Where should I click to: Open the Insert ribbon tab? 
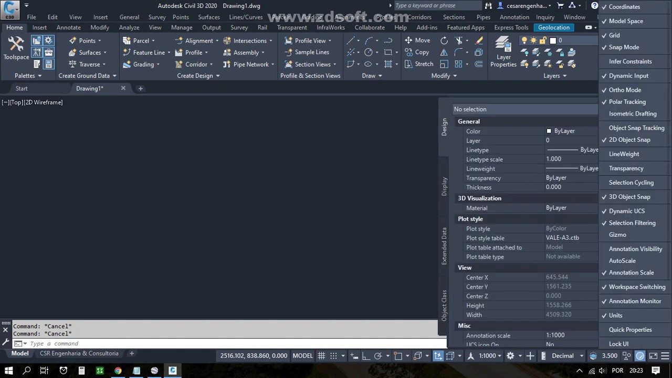[39, 27]
